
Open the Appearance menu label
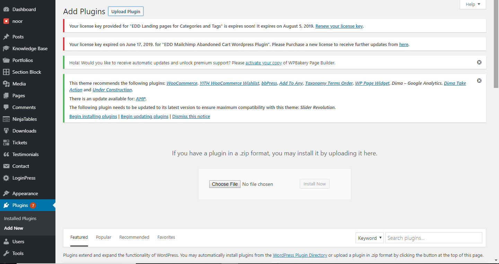pos(25,193)
